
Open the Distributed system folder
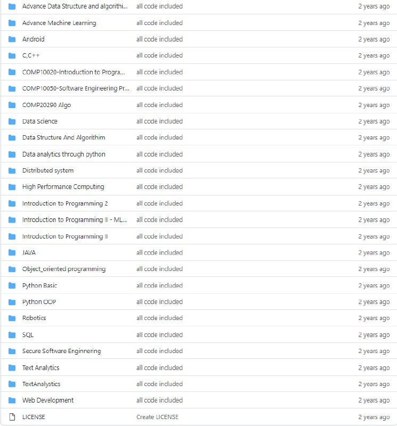point(48,170)
